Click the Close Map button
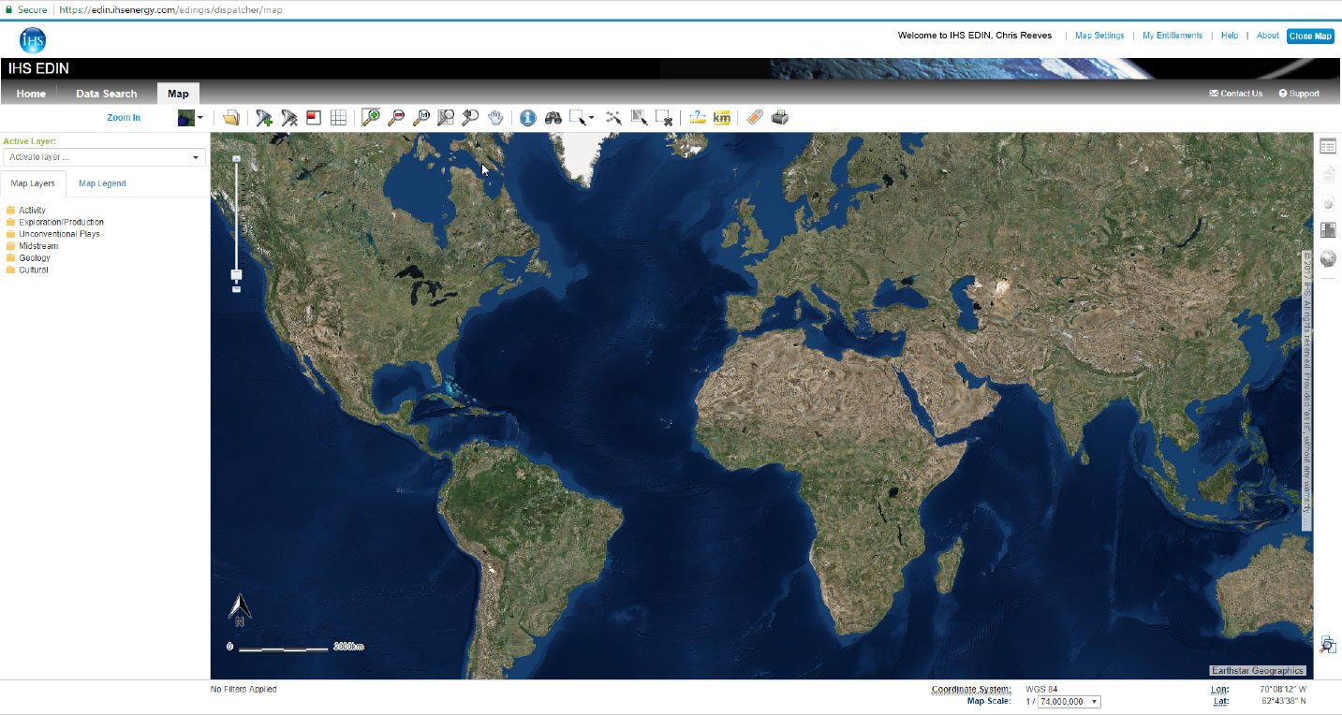The image size is (1342, 715). point(1310,36)
